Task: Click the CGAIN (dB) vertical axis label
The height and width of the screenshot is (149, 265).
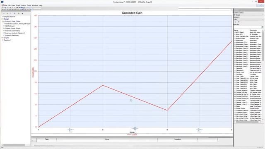Action: (x=33, y=72)
